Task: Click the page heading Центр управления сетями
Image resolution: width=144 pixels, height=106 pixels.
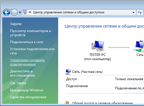Action: point(104,26)
